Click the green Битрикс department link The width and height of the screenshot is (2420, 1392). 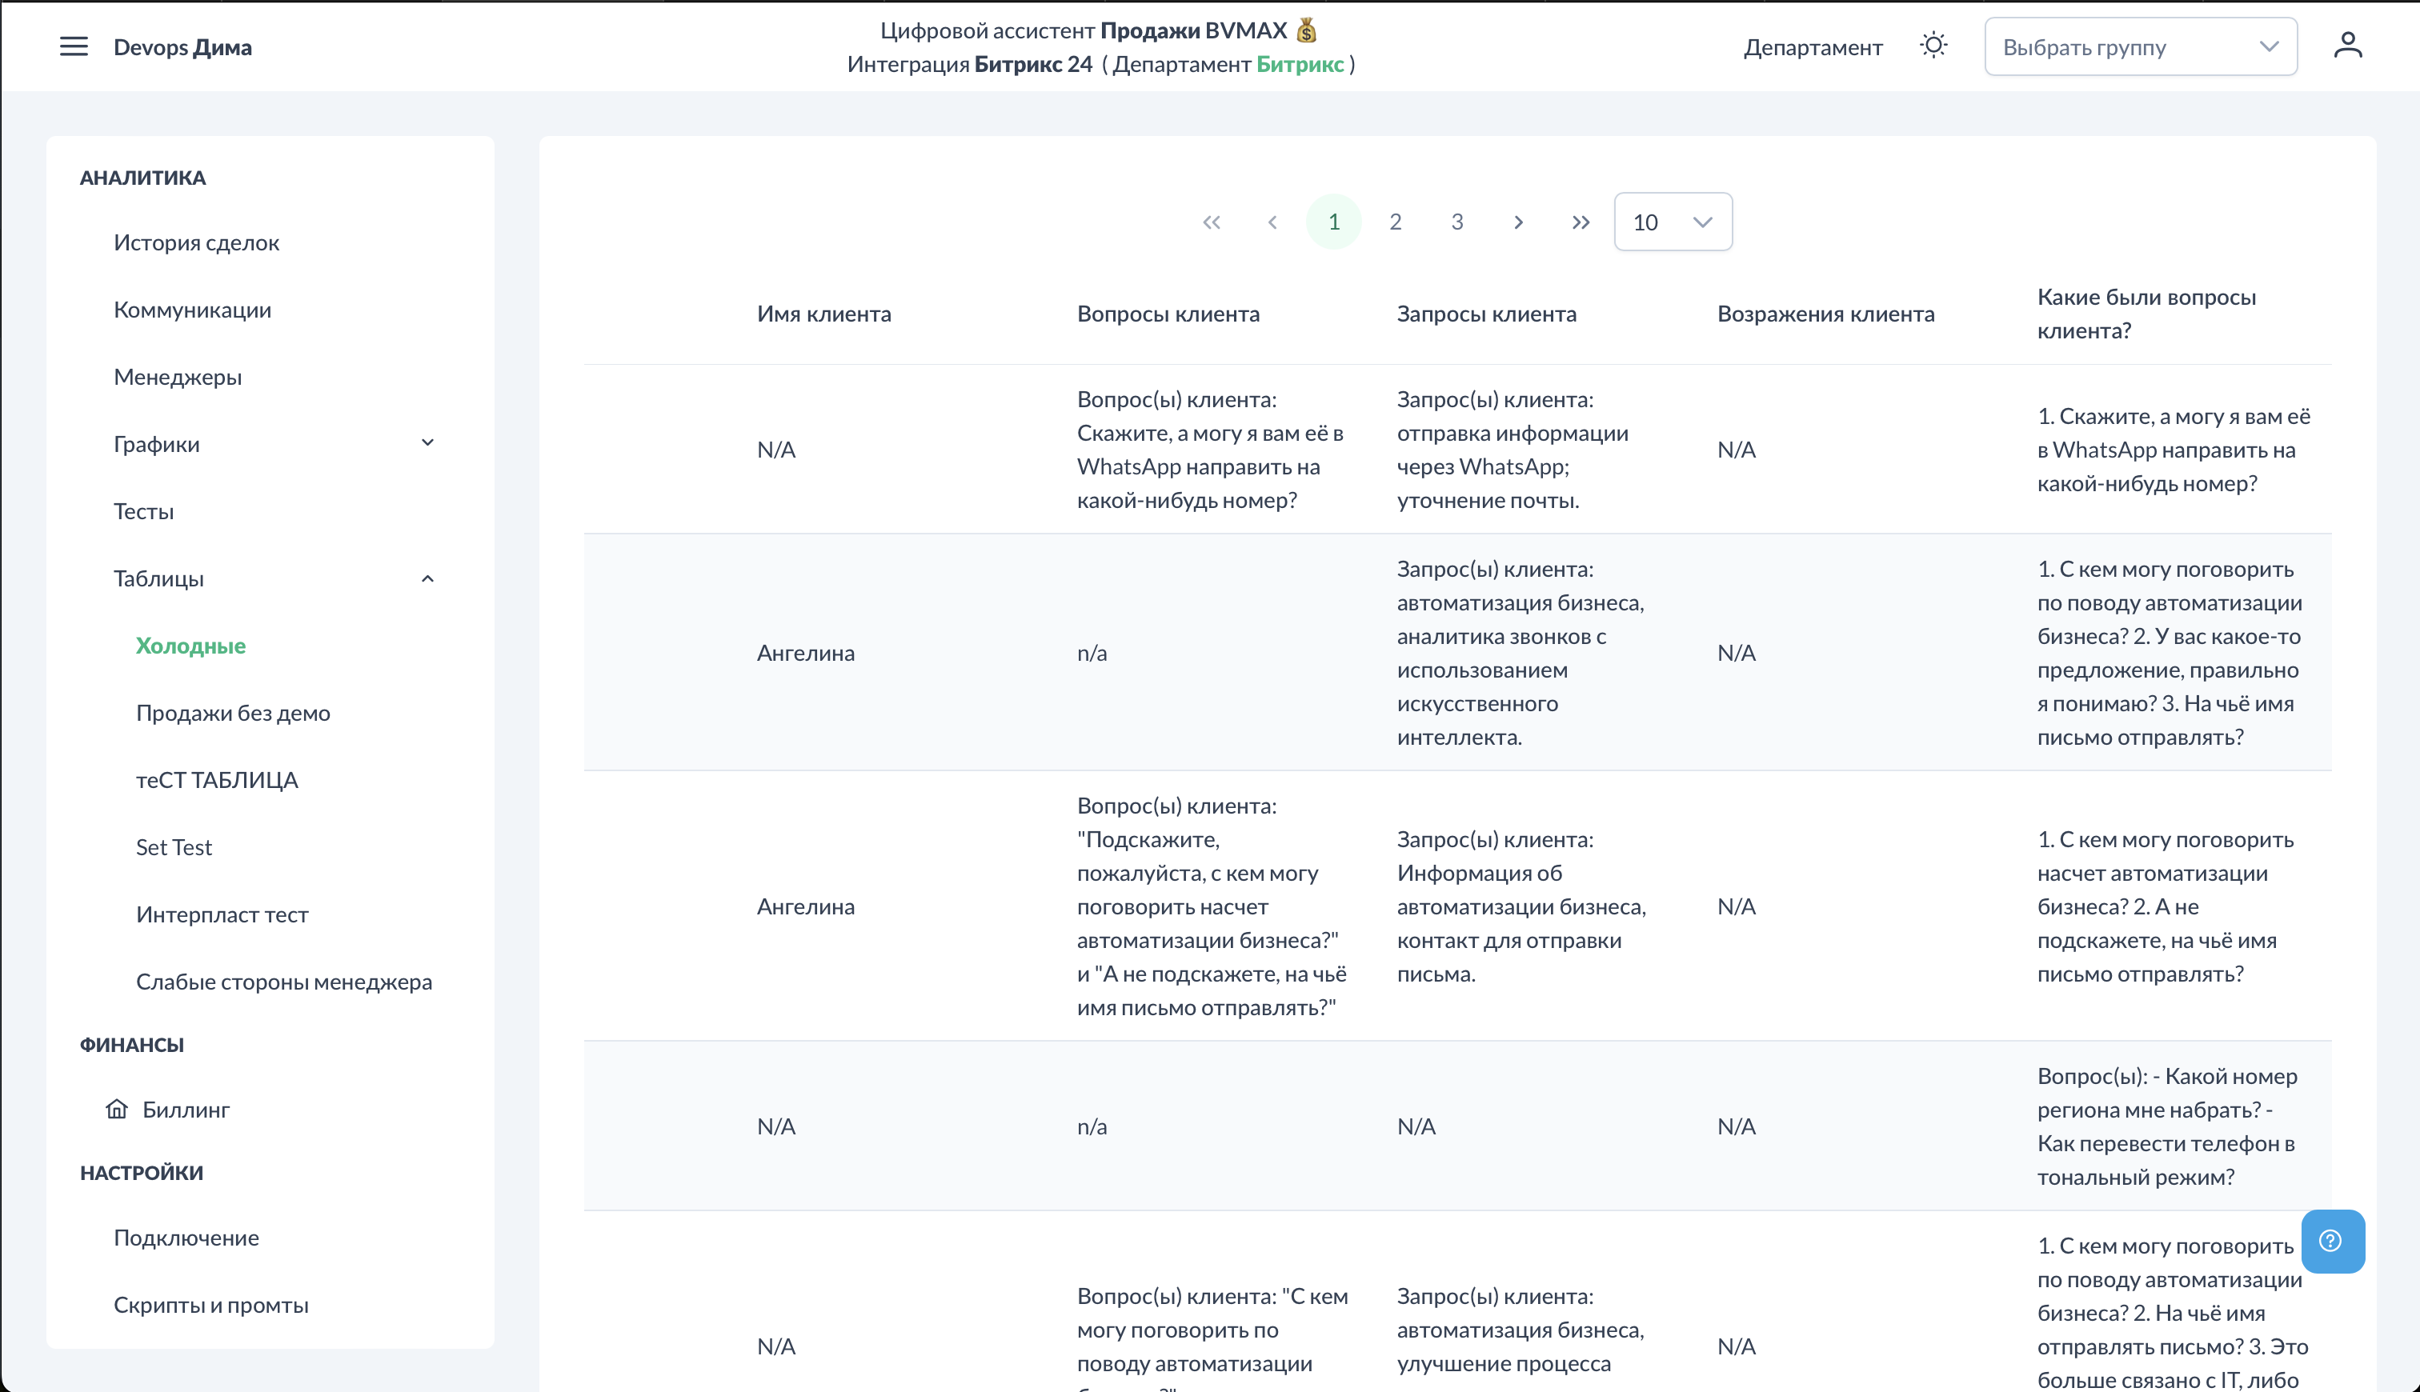[x=1300, y=64]
